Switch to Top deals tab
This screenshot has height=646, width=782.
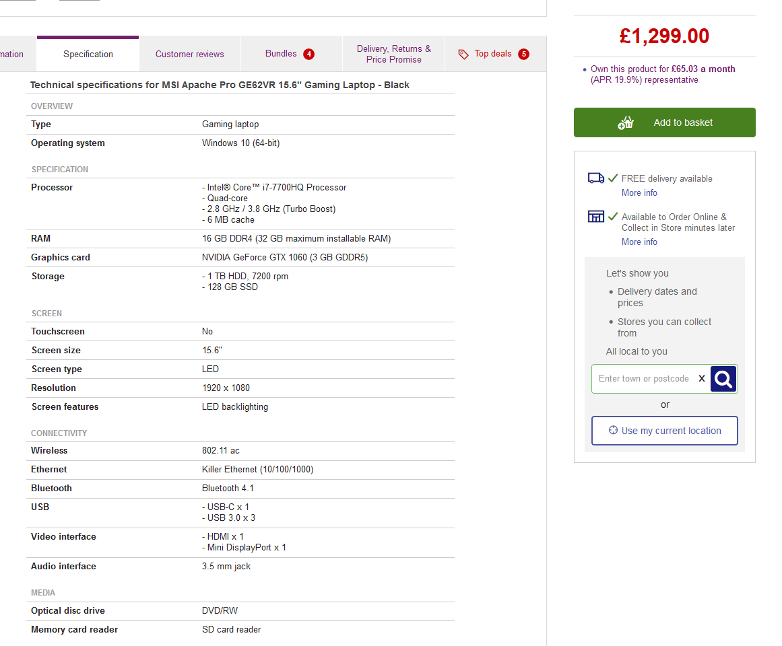(495, 54)
